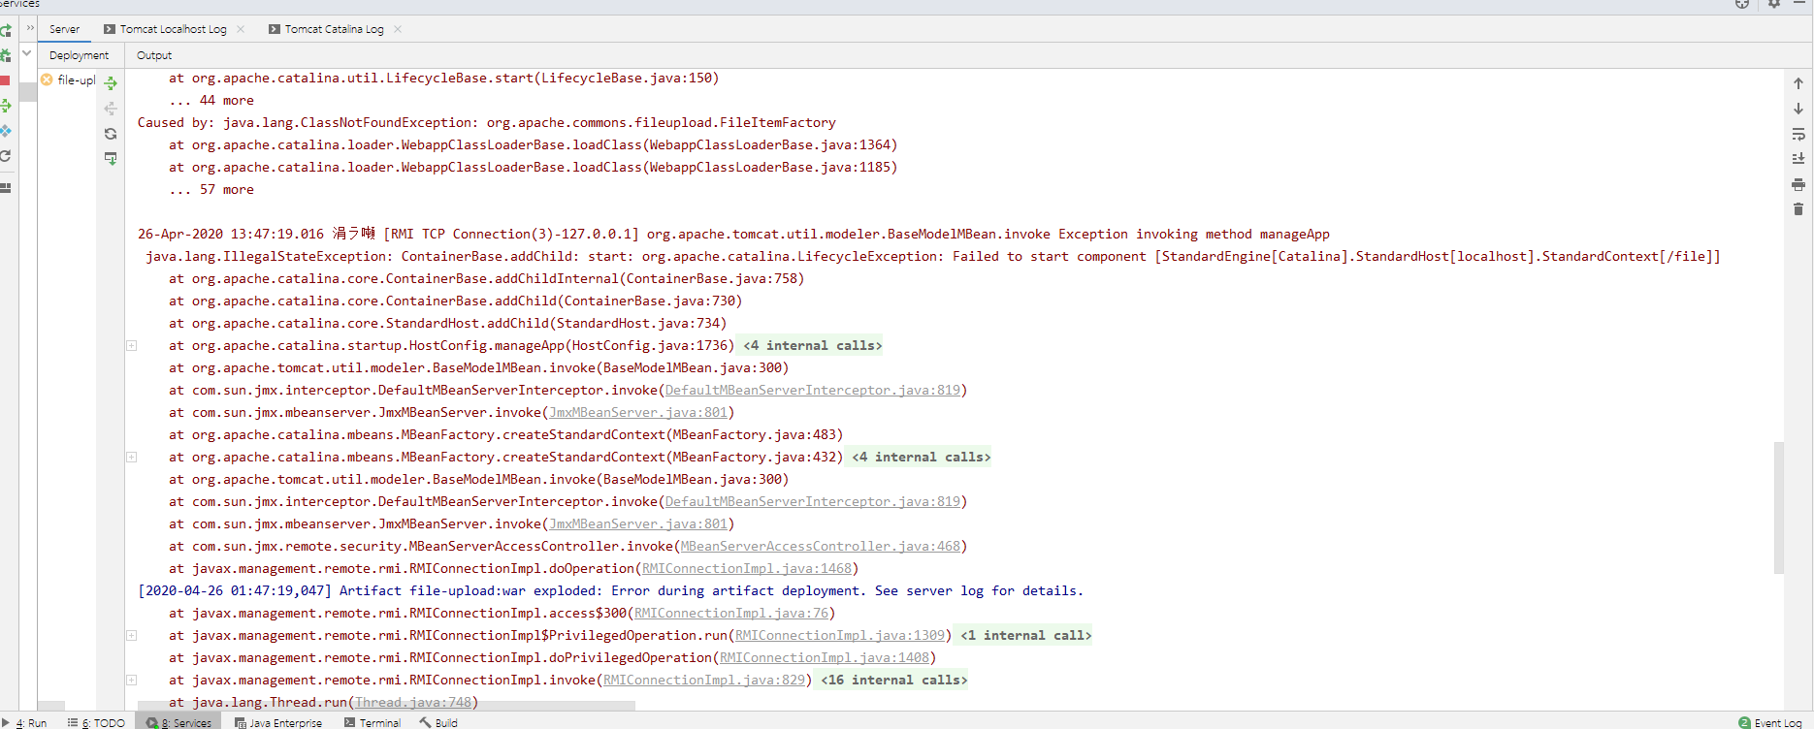Click the gray refresh icon in left toolbar
1814x729 pixels.
coord(5,156)
